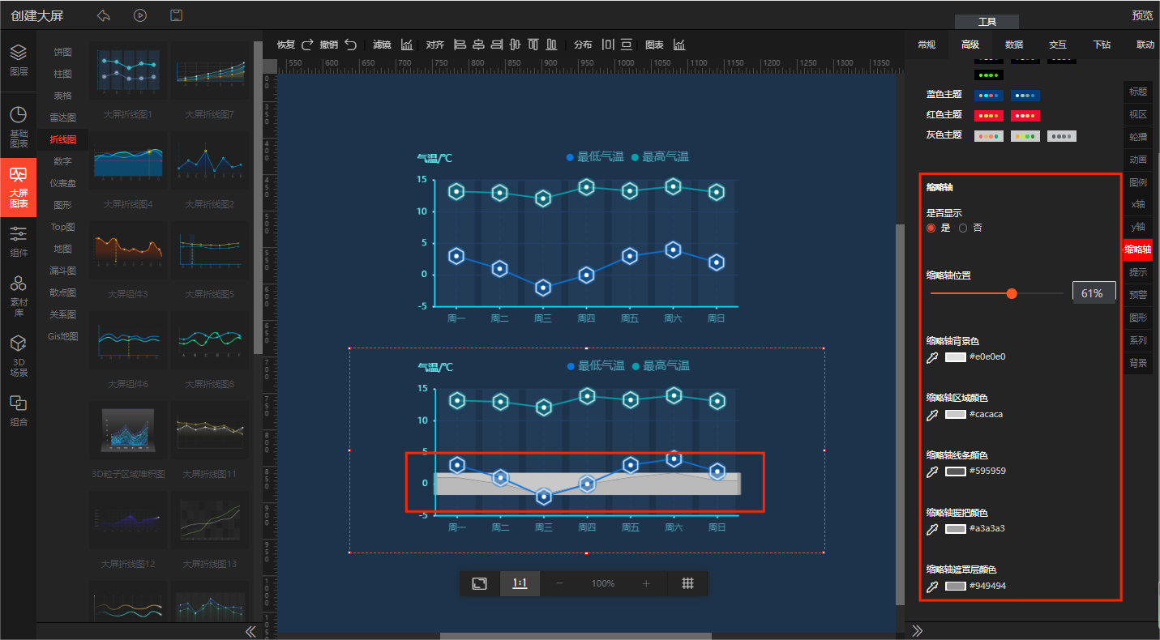This screenshot has height=640, width=1160.
Task: Switch to the 常规 tab
Action: [x=927, y=45]
